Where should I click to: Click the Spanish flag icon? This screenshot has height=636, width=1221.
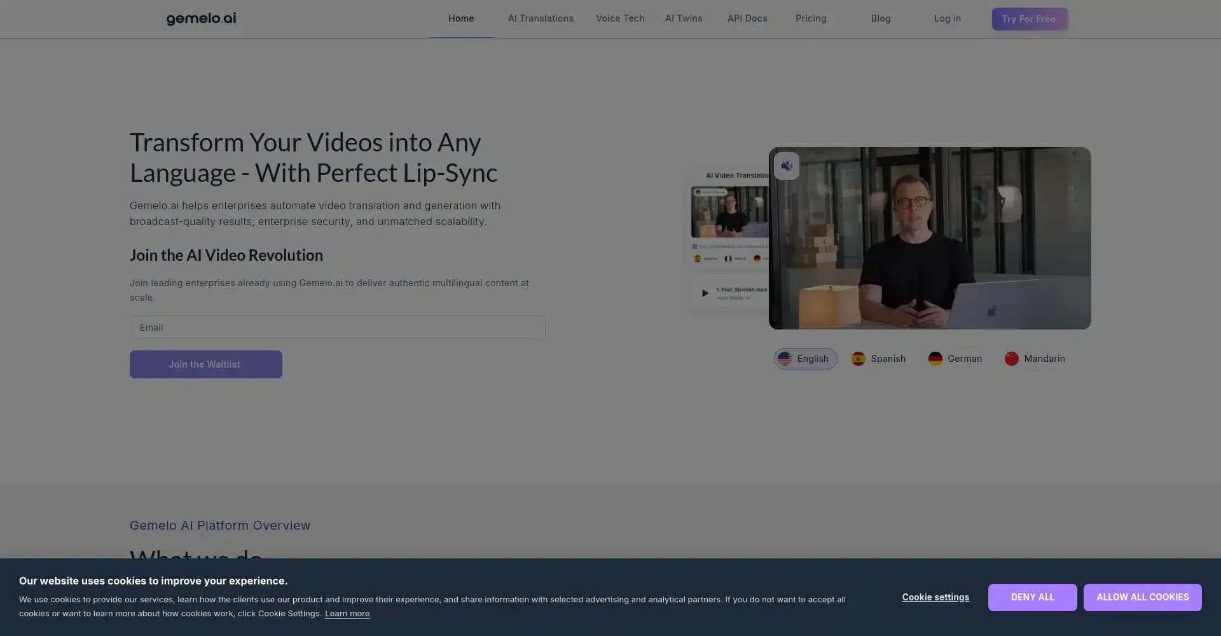(859, 359)
